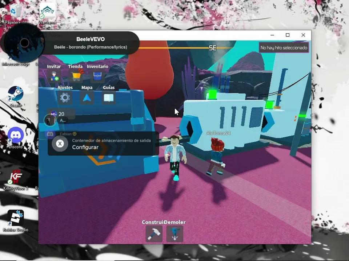This screenshot has width=349, height=261.
Task: Click the BeeleVEVO album art disc
Action: 24,43
